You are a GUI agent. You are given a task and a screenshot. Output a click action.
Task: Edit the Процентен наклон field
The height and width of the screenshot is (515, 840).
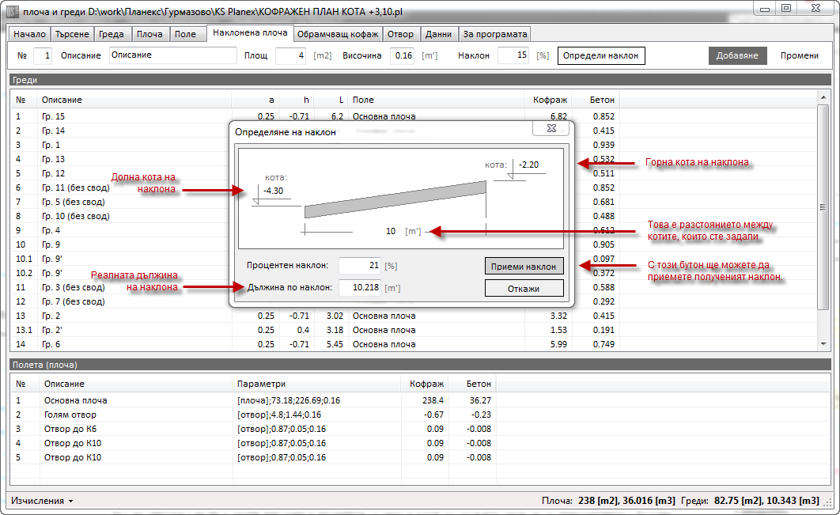pos(360,266)
